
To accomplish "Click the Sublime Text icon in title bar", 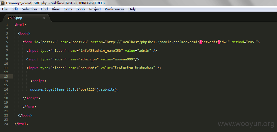I will click(x=3, y=3).
